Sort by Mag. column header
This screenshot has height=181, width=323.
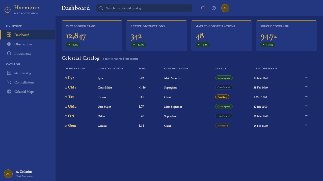point(142,68)
